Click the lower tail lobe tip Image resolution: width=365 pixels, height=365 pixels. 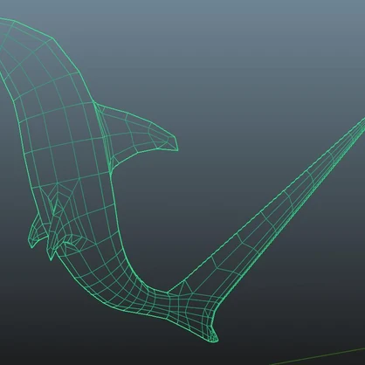pos(213,334)
